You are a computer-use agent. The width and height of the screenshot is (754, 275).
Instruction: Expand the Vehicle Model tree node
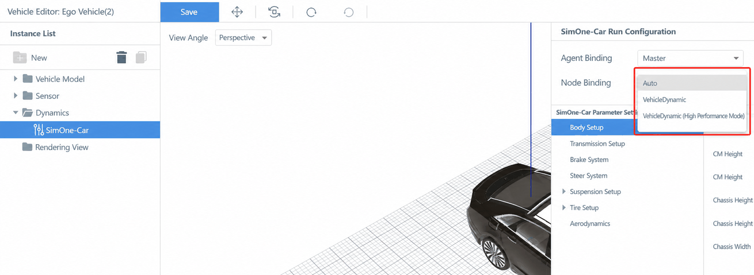click(x=16, y=79)
